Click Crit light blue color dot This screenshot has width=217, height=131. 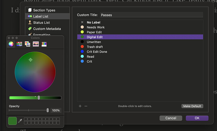[82, 61]
